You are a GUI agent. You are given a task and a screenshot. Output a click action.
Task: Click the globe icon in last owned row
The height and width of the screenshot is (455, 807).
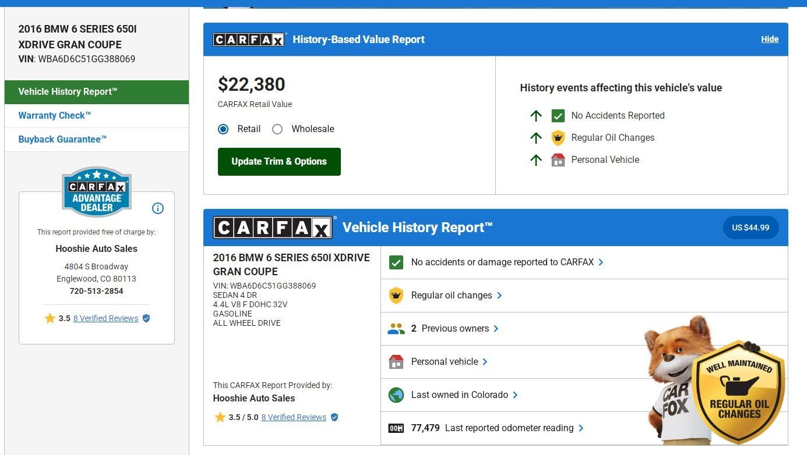(x=396, y=395)
